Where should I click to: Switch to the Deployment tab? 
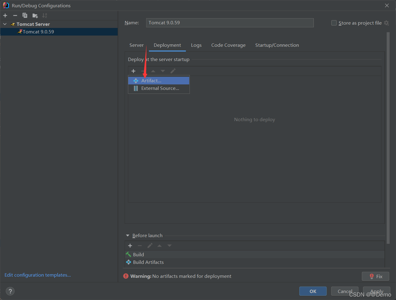167,45
